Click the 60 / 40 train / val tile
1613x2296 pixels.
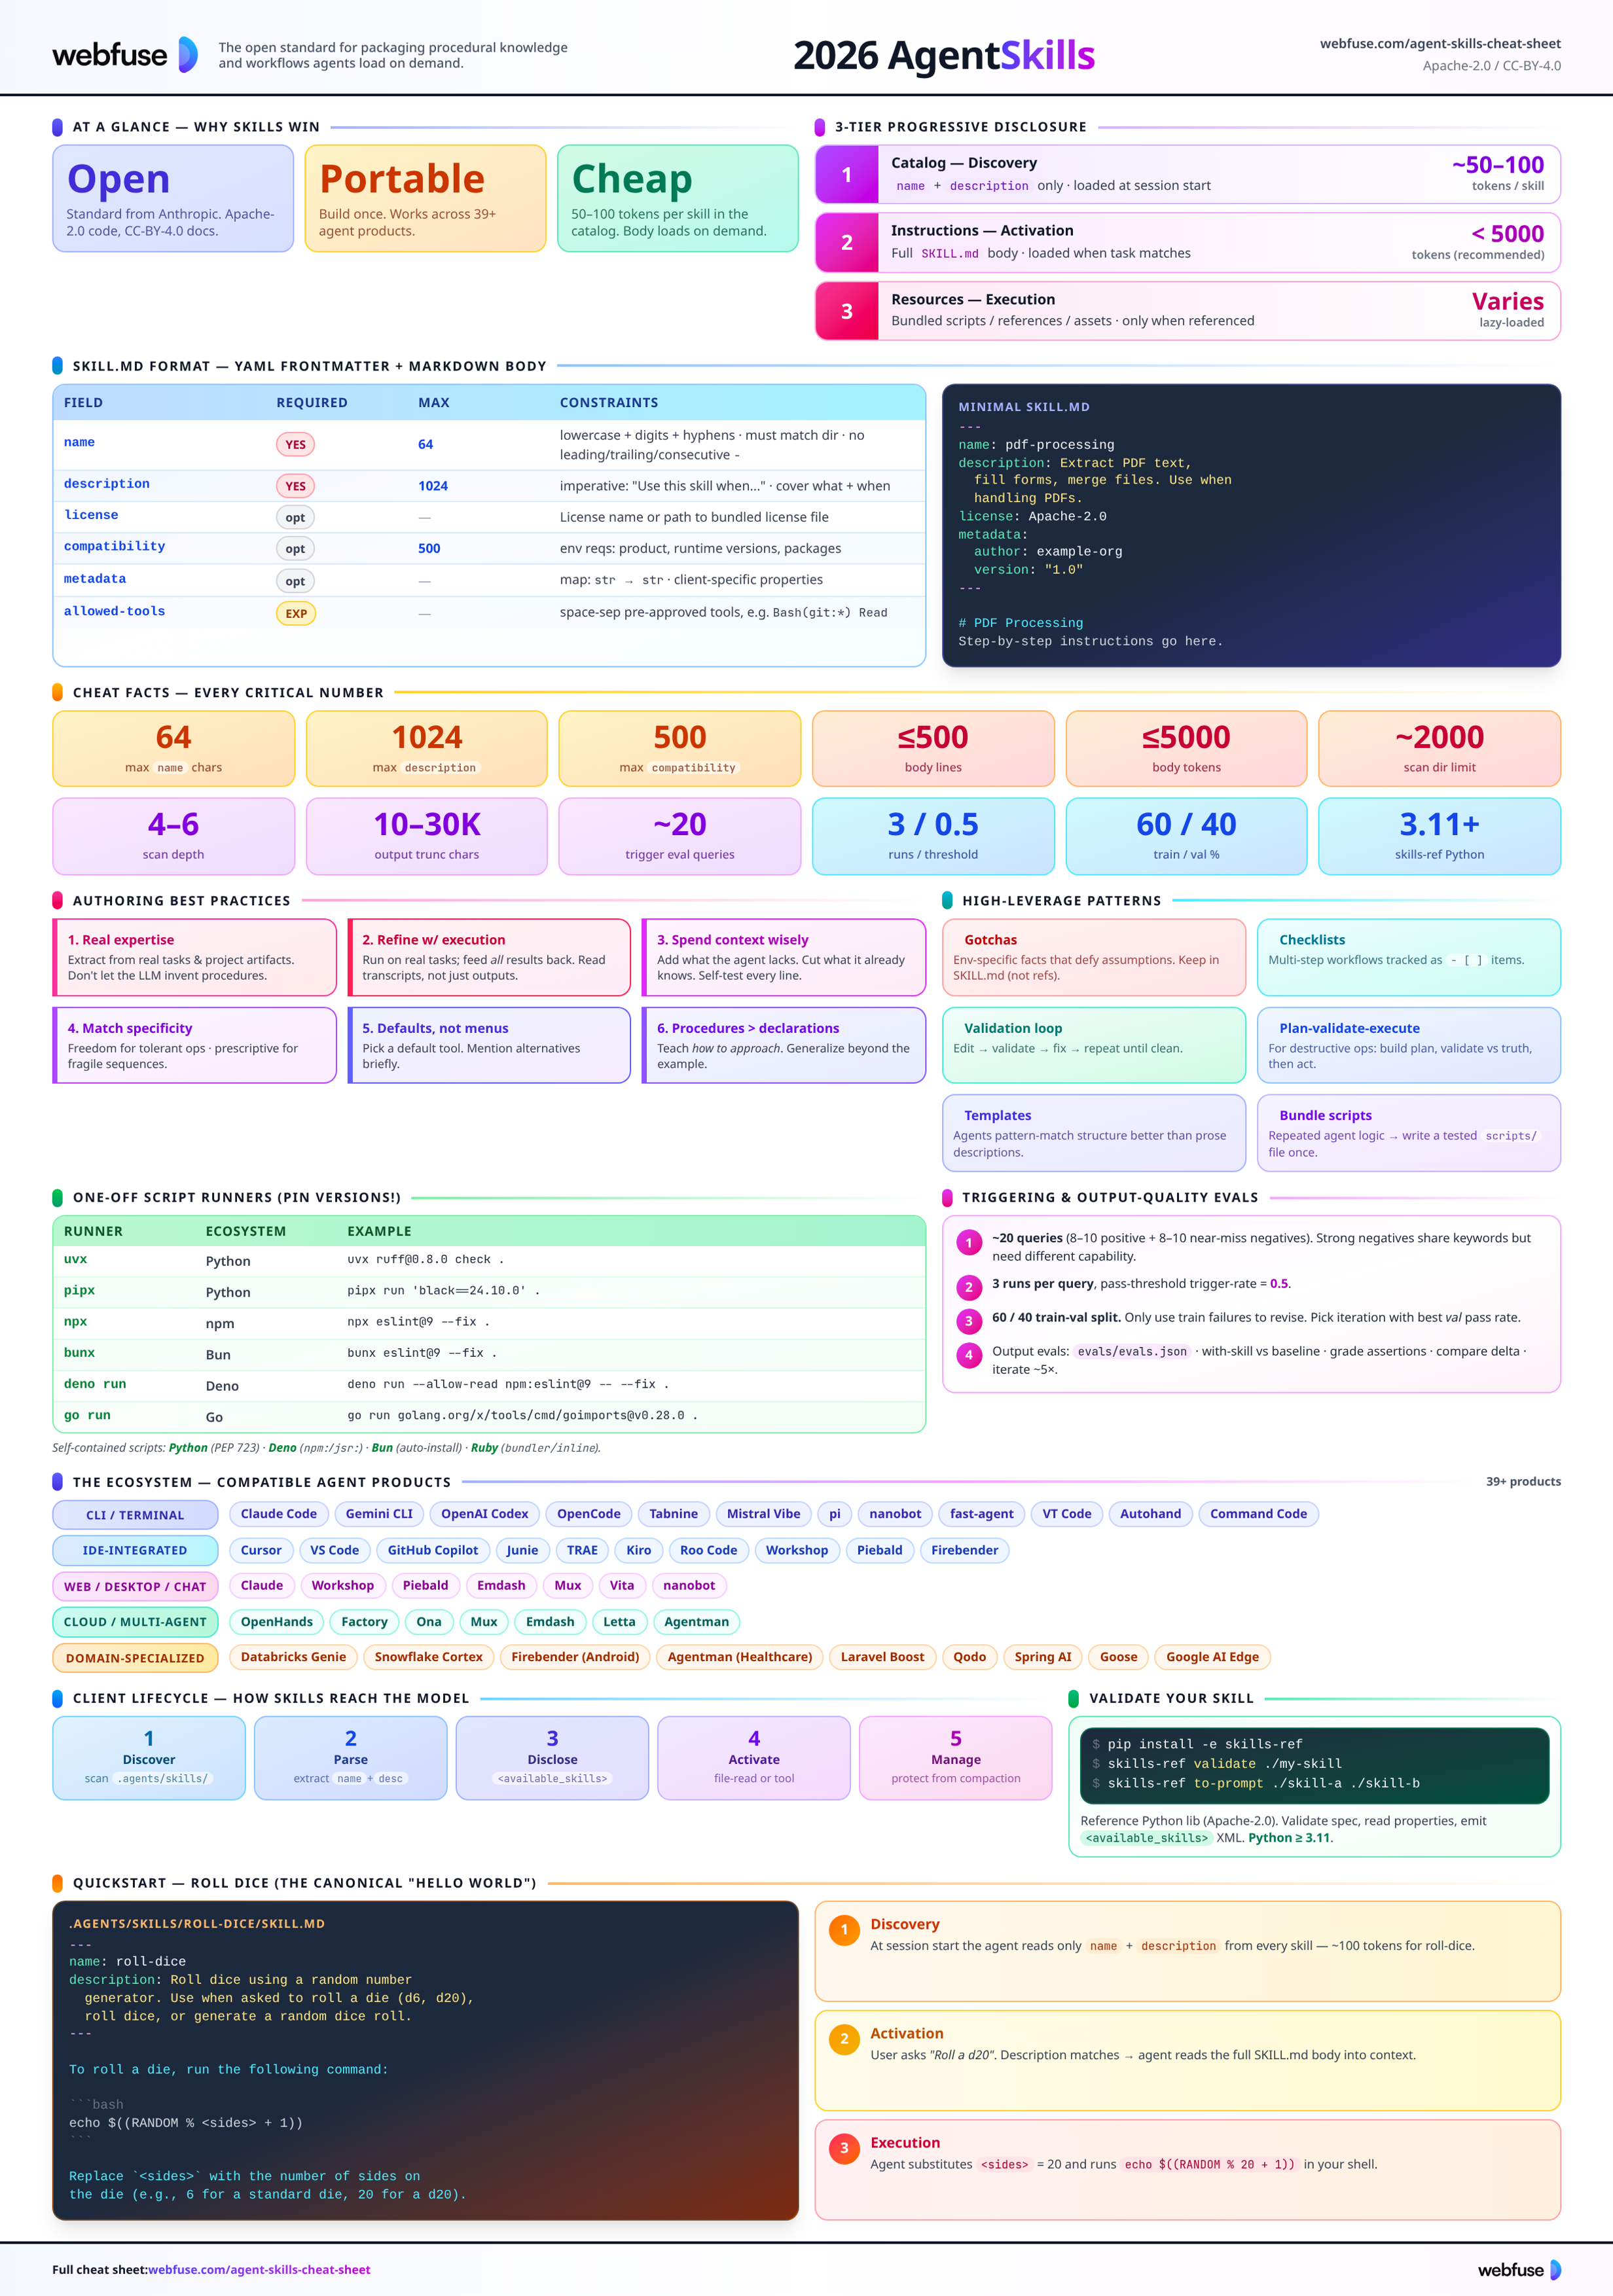click(1186, 836)
